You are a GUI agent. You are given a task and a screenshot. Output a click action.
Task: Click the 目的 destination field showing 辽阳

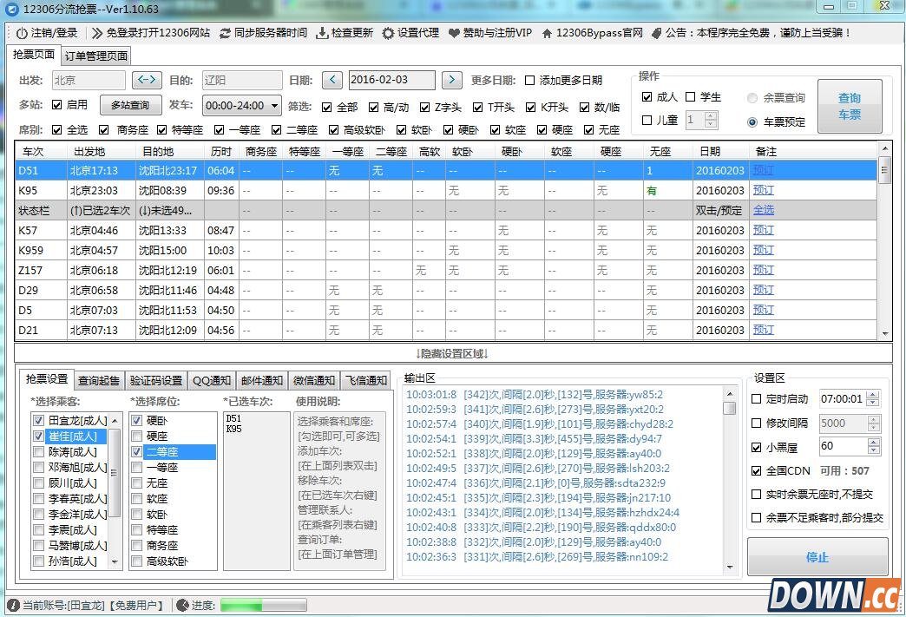(x=243, y=79)
